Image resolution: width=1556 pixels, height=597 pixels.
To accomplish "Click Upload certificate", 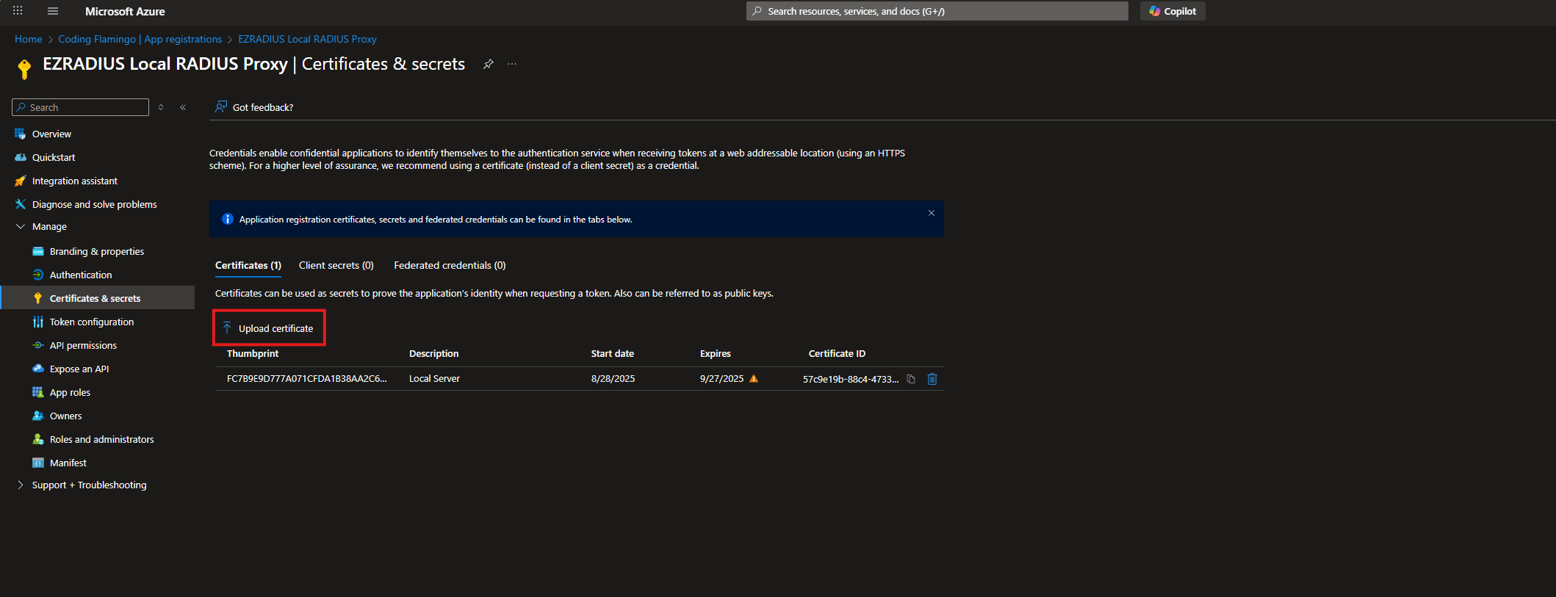I will [269, 328].
